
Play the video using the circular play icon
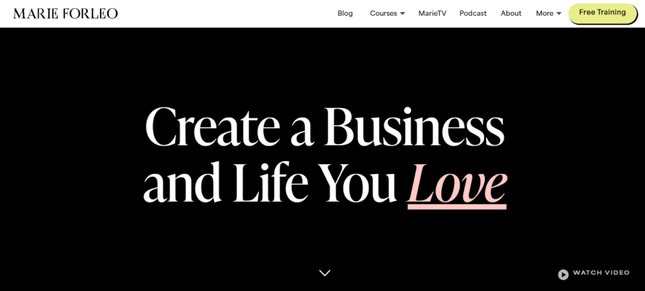coord(563,274)
